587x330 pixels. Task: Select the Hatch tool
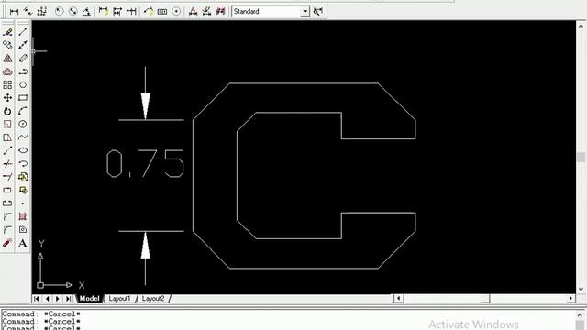coord(23,216)
